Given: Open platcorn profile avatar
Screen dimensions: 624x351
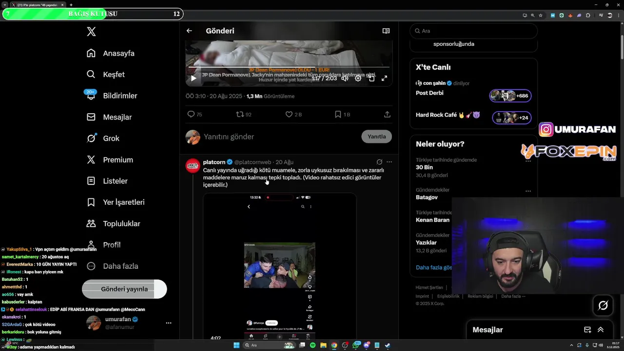Looking at the screenshot, I should [193, 165].
